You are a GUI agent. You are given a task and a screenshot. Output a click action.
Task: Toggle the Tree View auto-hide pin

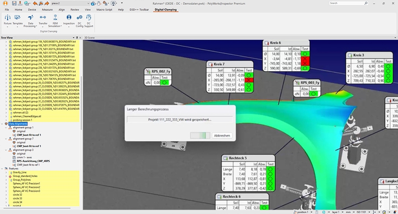78,37
